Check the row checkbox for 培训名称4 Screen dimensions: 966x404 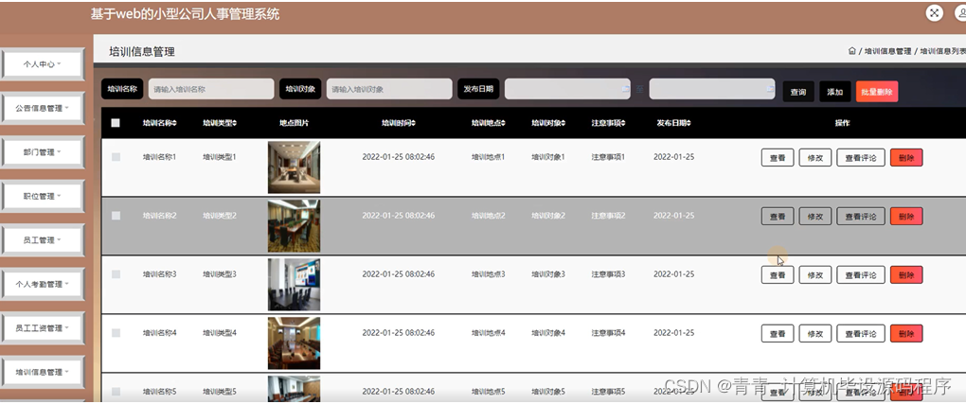click(116, 332)
